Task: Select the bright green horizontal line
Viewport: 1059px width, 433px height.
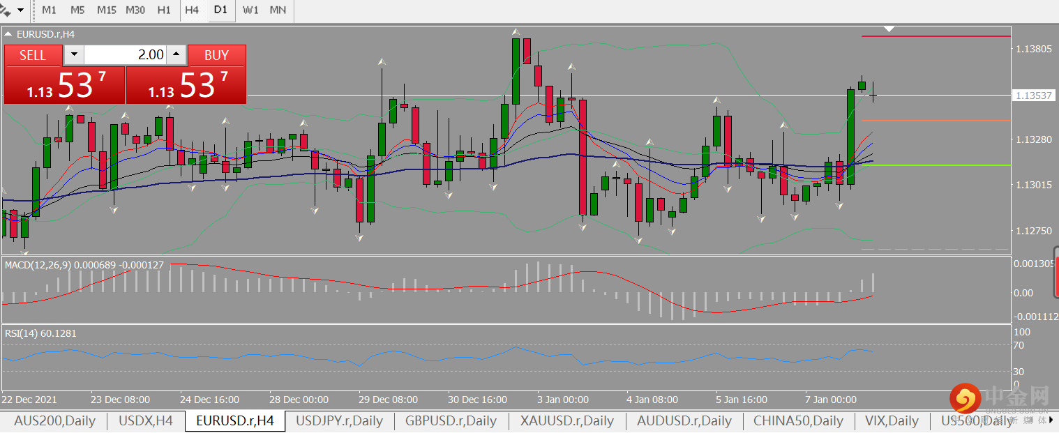Action: pos(936,165)
